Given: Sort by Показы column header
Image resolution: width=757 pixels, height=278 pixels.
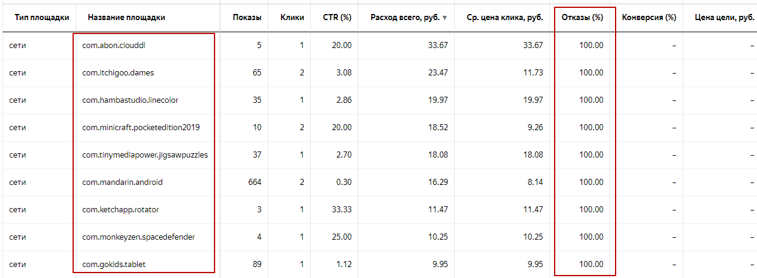Looking at the screenshot, I should [x=247, y=18].
